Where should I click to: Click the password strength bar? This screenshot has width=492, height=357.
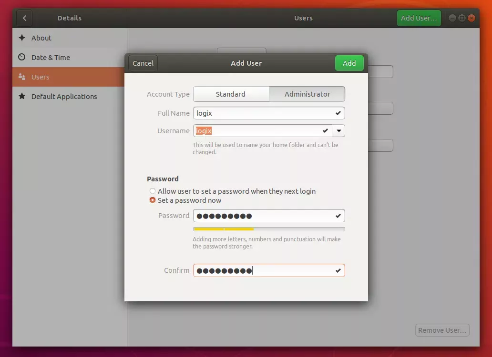tap(269, 229)
